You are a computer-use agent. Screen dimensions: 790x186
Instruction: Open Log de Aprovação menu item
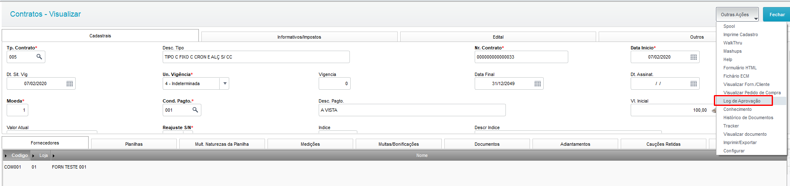pyautogui.click(x=751, y=101)
